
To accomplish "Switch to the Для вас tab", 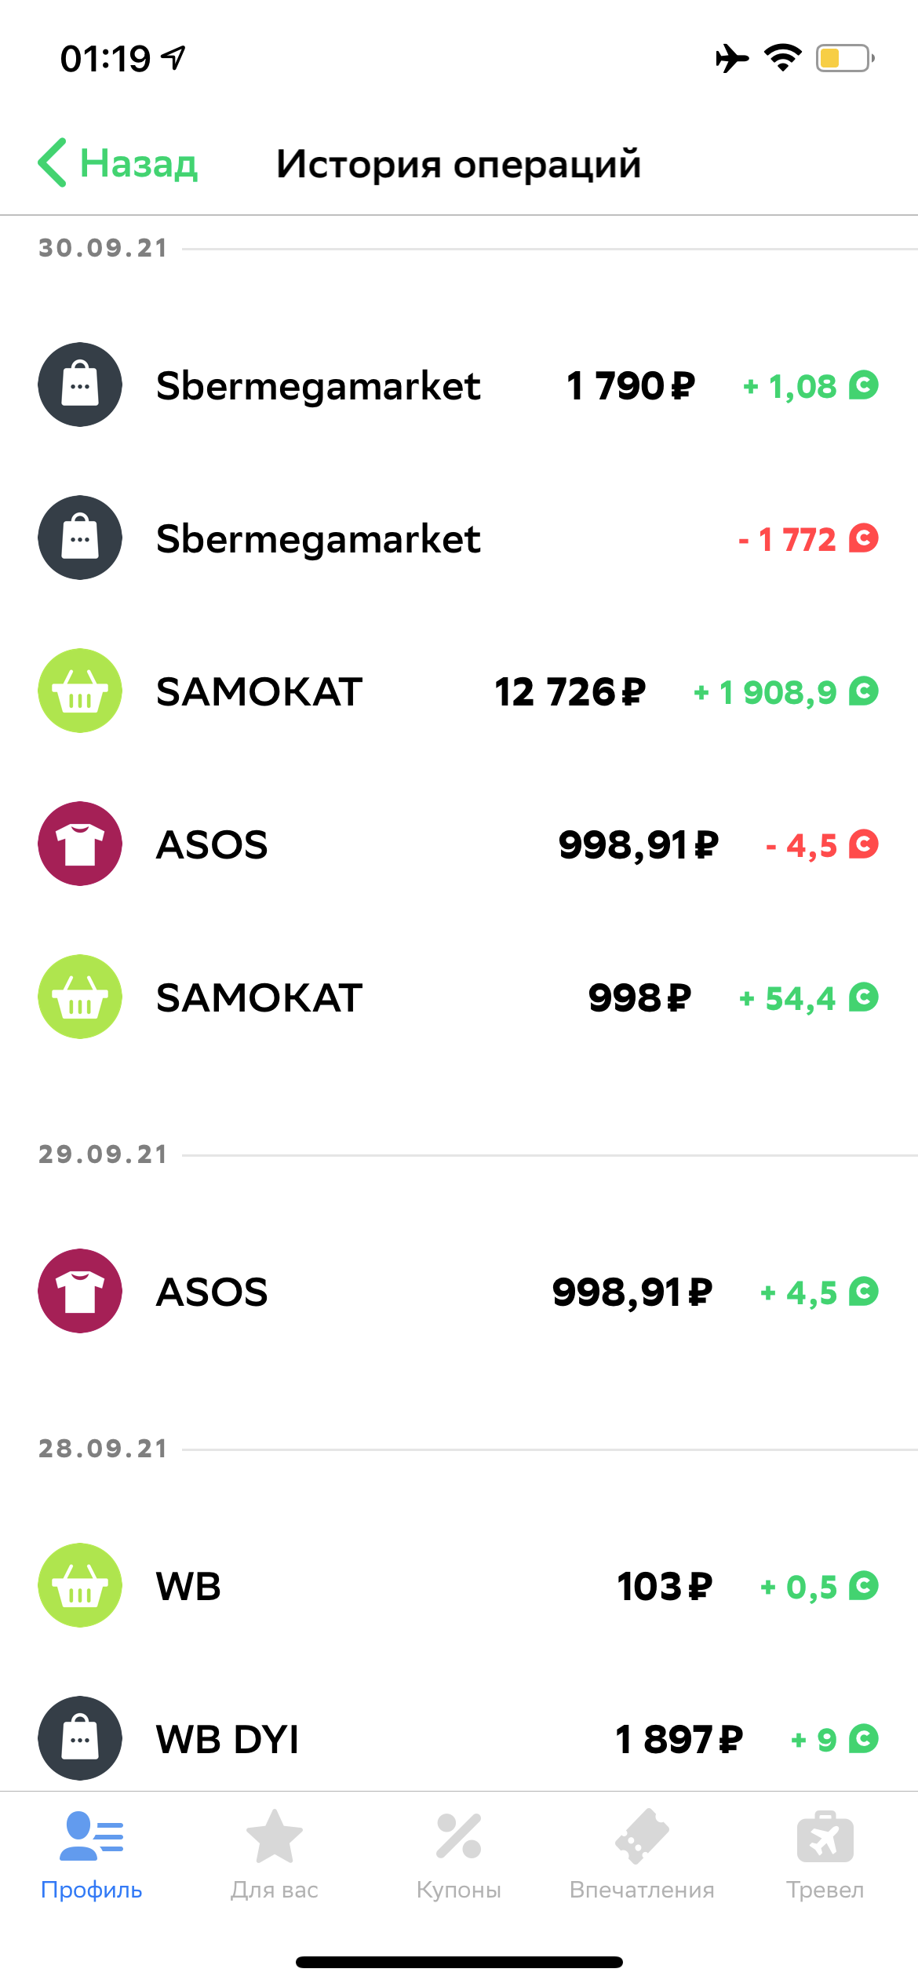I will pyautogui.click(x=275, y=1856).
